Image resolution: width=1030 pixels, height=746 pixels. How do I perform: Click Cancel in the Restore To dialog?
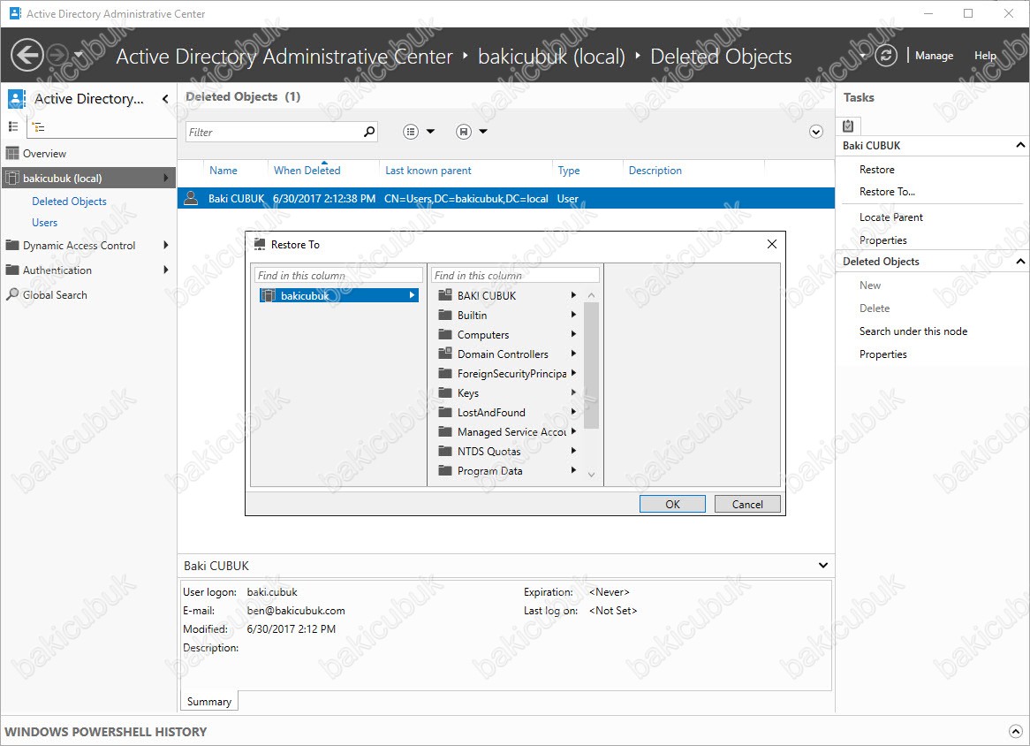coord(747,504)
